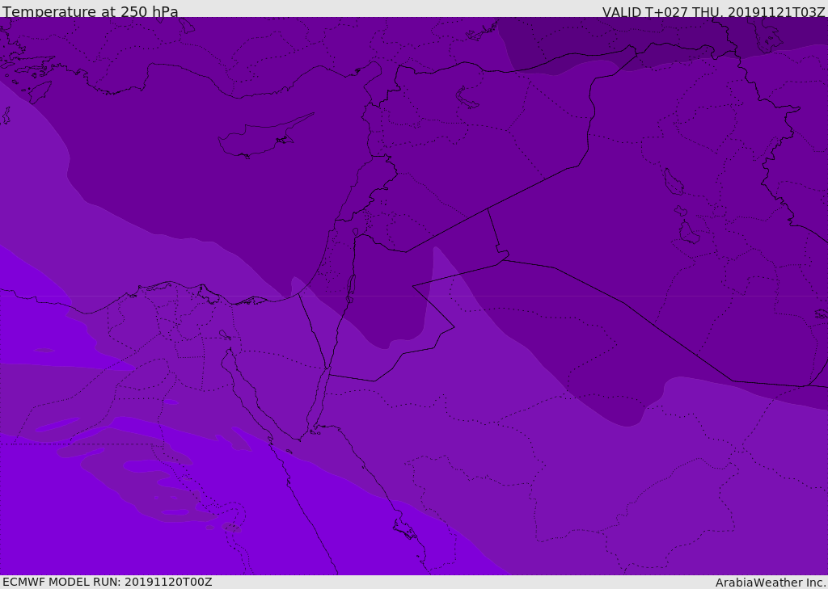Screen dimensions: 828x589
Task: Click the 'VALID T+027 THU. 20191121T03Z' label
Action: pos(714,11)
